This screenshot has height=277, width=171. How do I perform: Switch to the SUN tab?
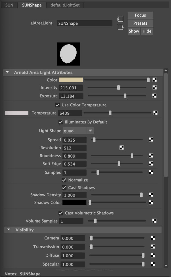click(9, 5)
